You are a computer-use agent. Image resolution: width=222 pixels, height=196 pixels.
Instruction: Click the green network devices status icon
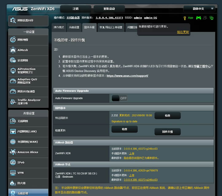(212, 18)
